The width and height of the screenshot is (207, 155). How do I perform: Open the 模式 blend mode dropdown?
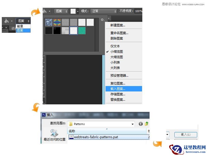click(x=103, y=11)
